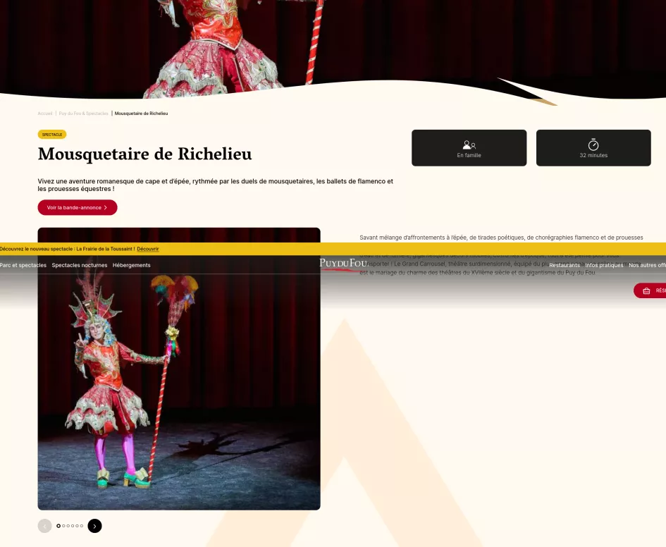666x547 pixels.
Task: Select the second carousel pagination dot
Action: click(x=63, y=526)
